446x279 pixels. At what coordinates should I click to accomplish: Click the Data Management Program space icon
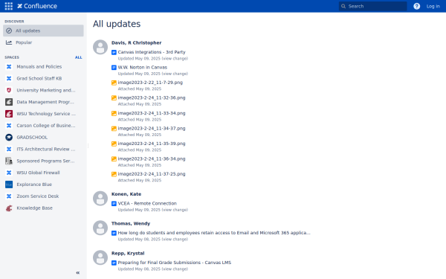pyautogui.click(x=9, y=102)
